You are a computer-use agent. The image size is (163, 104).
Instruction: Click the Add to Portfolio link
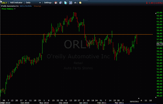click(x=26, y=6)
